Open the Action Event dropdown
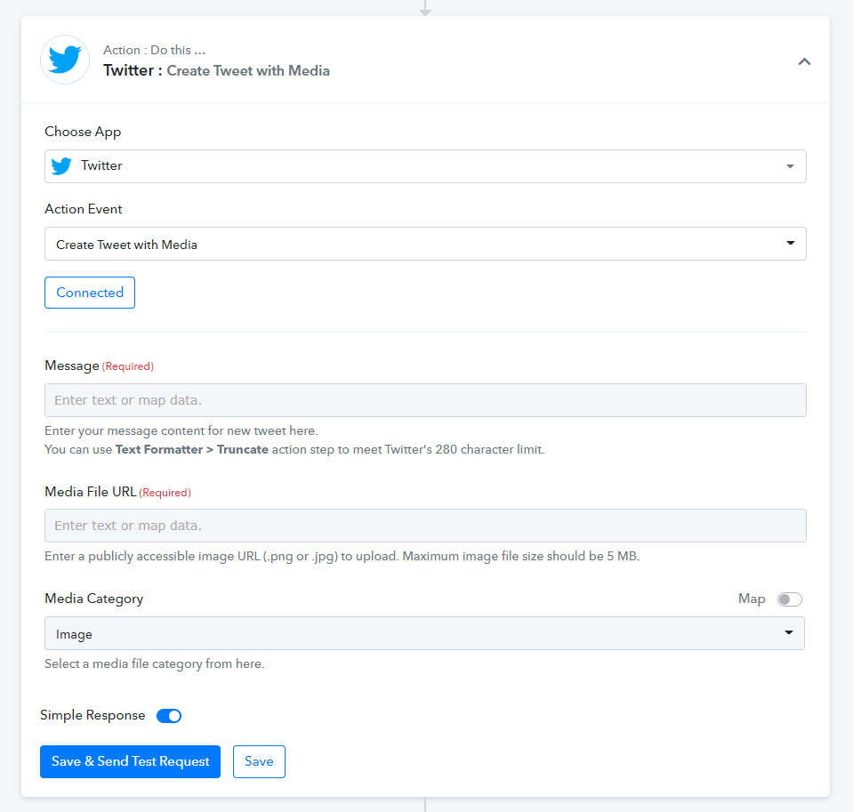 [x=425, y=244]
